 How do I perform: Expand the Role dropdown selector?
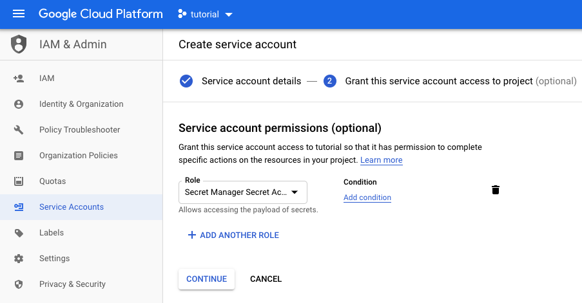click(243, 192)
